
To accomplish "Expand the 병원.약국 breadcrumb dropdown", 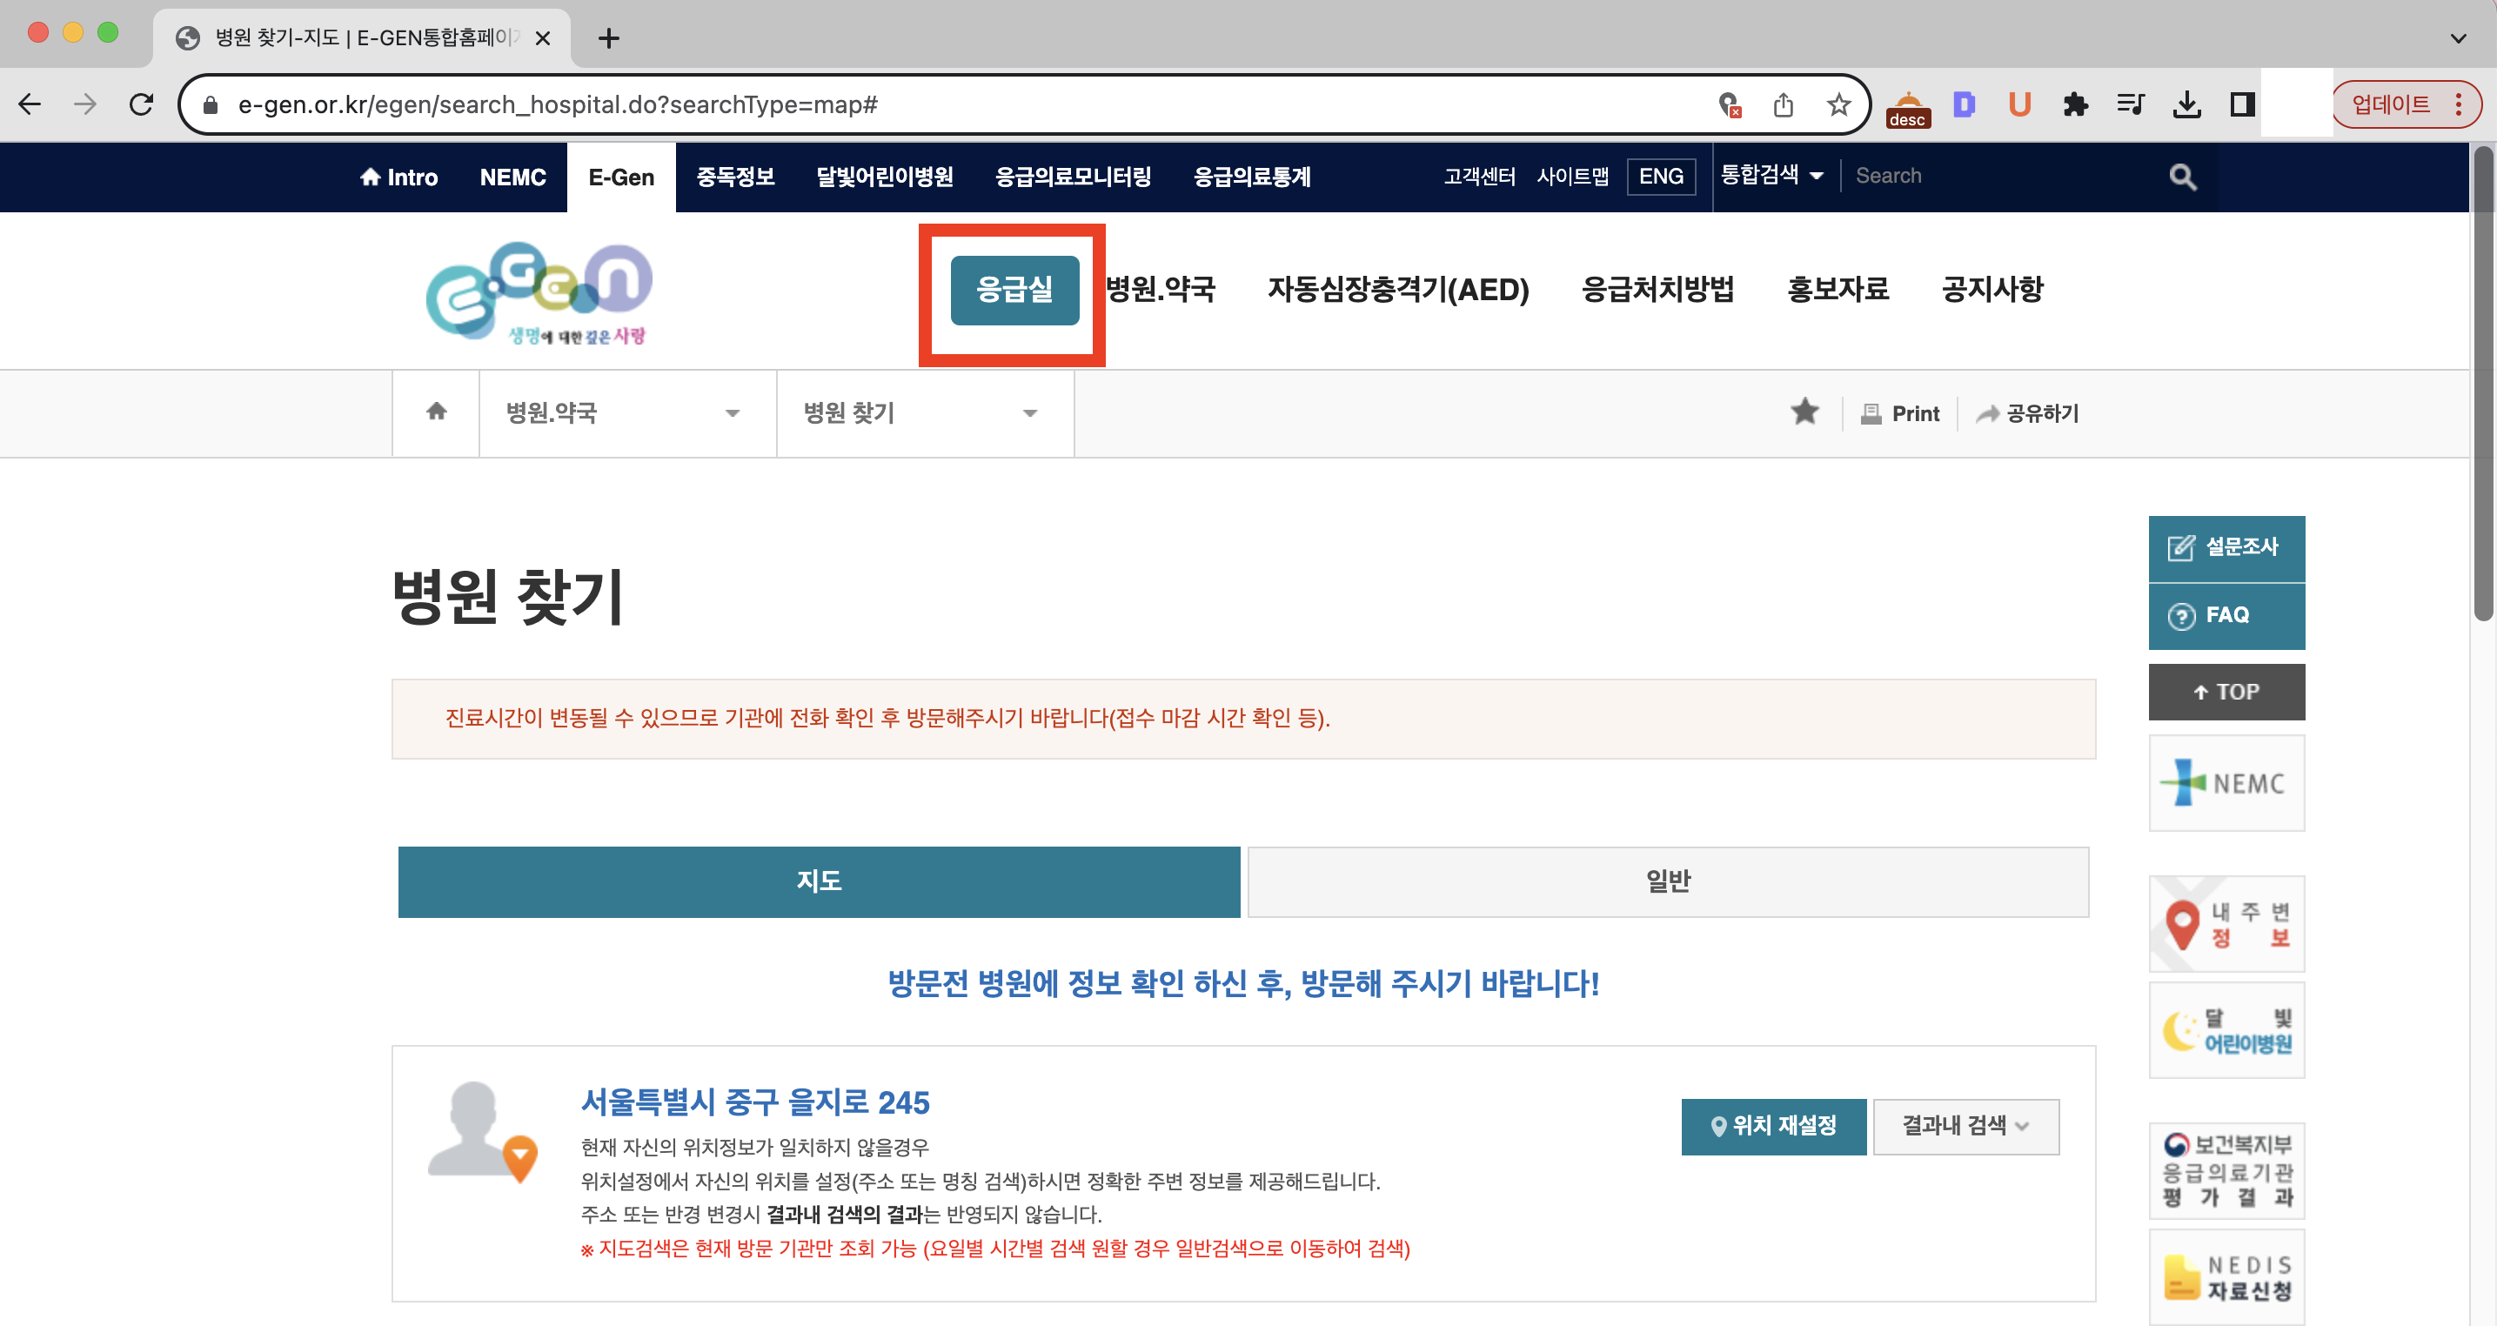I will pos(626,413).
